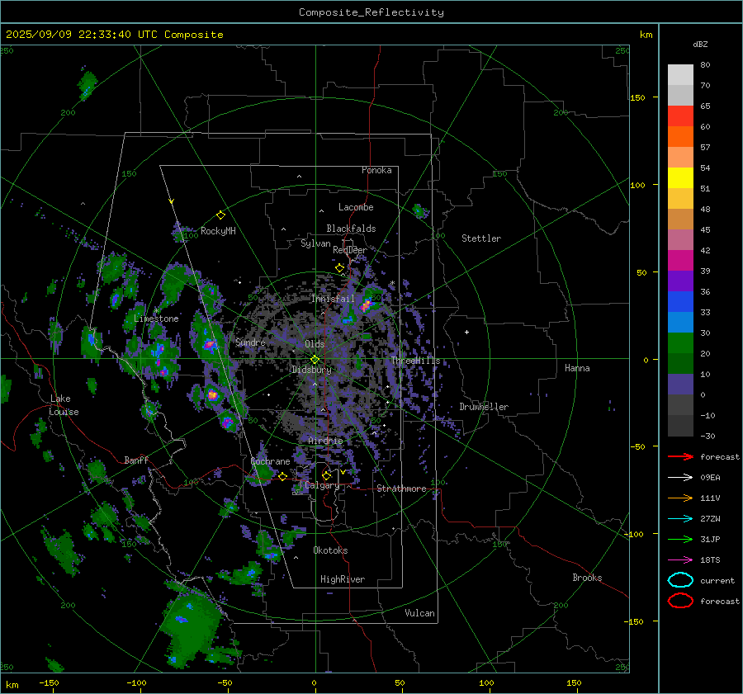Click the yellow diamond marker beside RockyMH
This screenshot has width=743, height=694.
point(220,215)
